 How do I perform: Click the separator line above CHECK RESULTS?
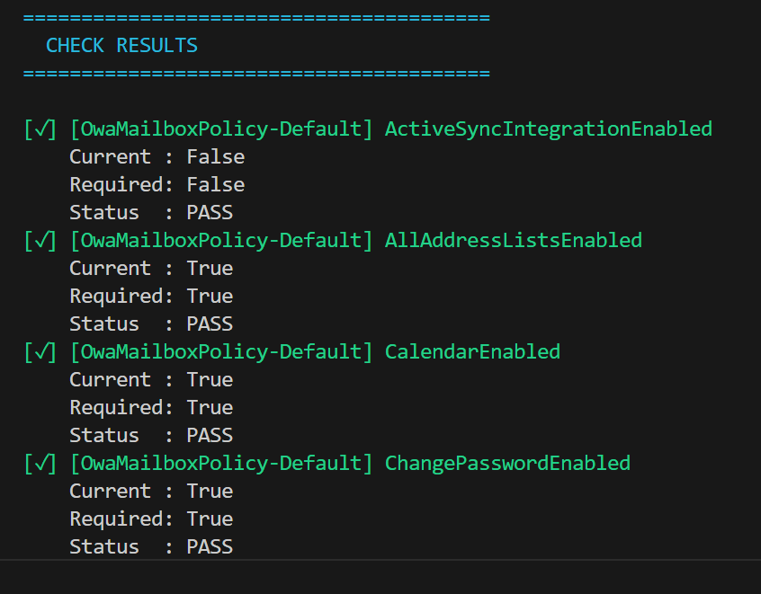(256, 18)
